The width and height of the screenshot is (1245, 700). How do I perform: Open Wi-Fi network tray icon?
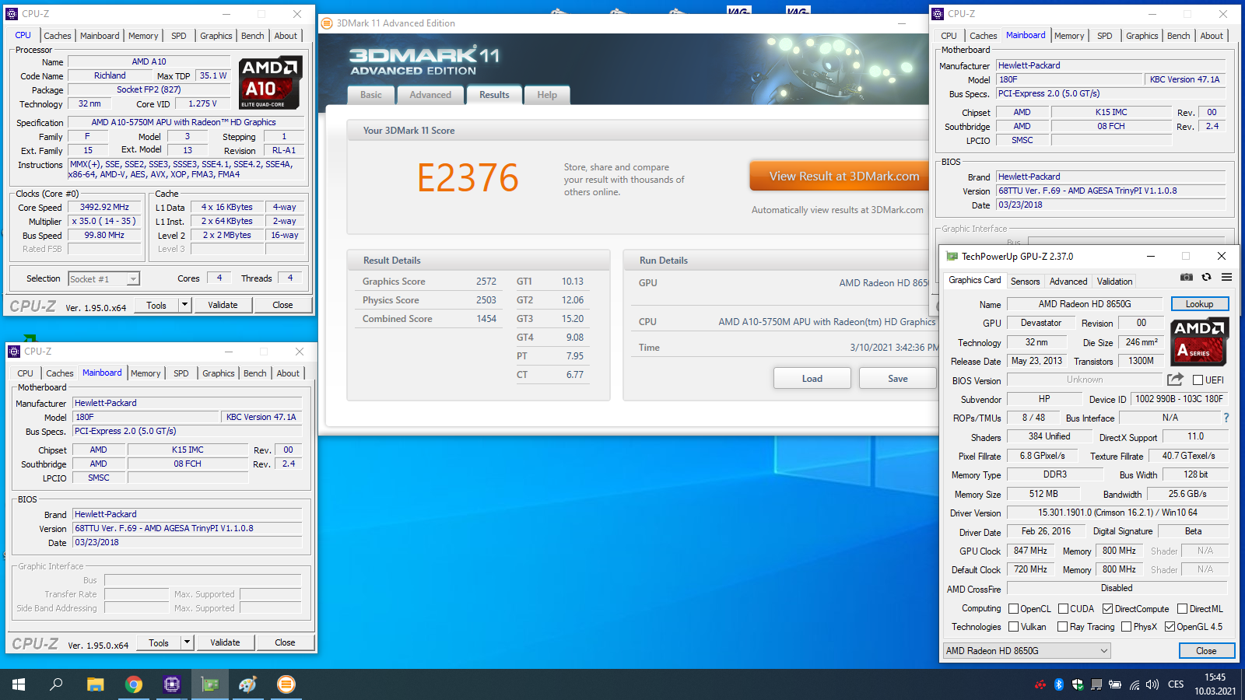(1135, 684)
